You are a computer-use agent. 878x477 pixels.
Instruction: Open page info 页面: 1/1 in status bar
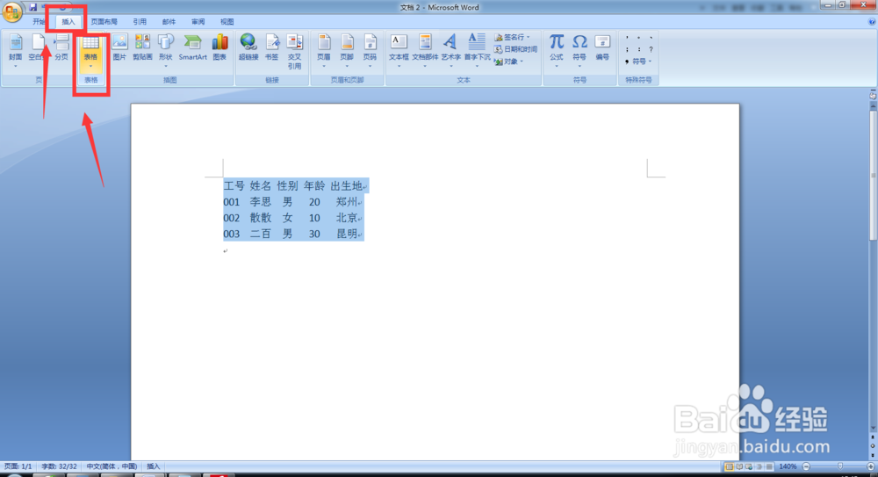18,466
